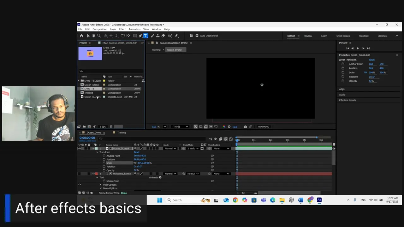Select the Selection arrow tool

(88, 36)
